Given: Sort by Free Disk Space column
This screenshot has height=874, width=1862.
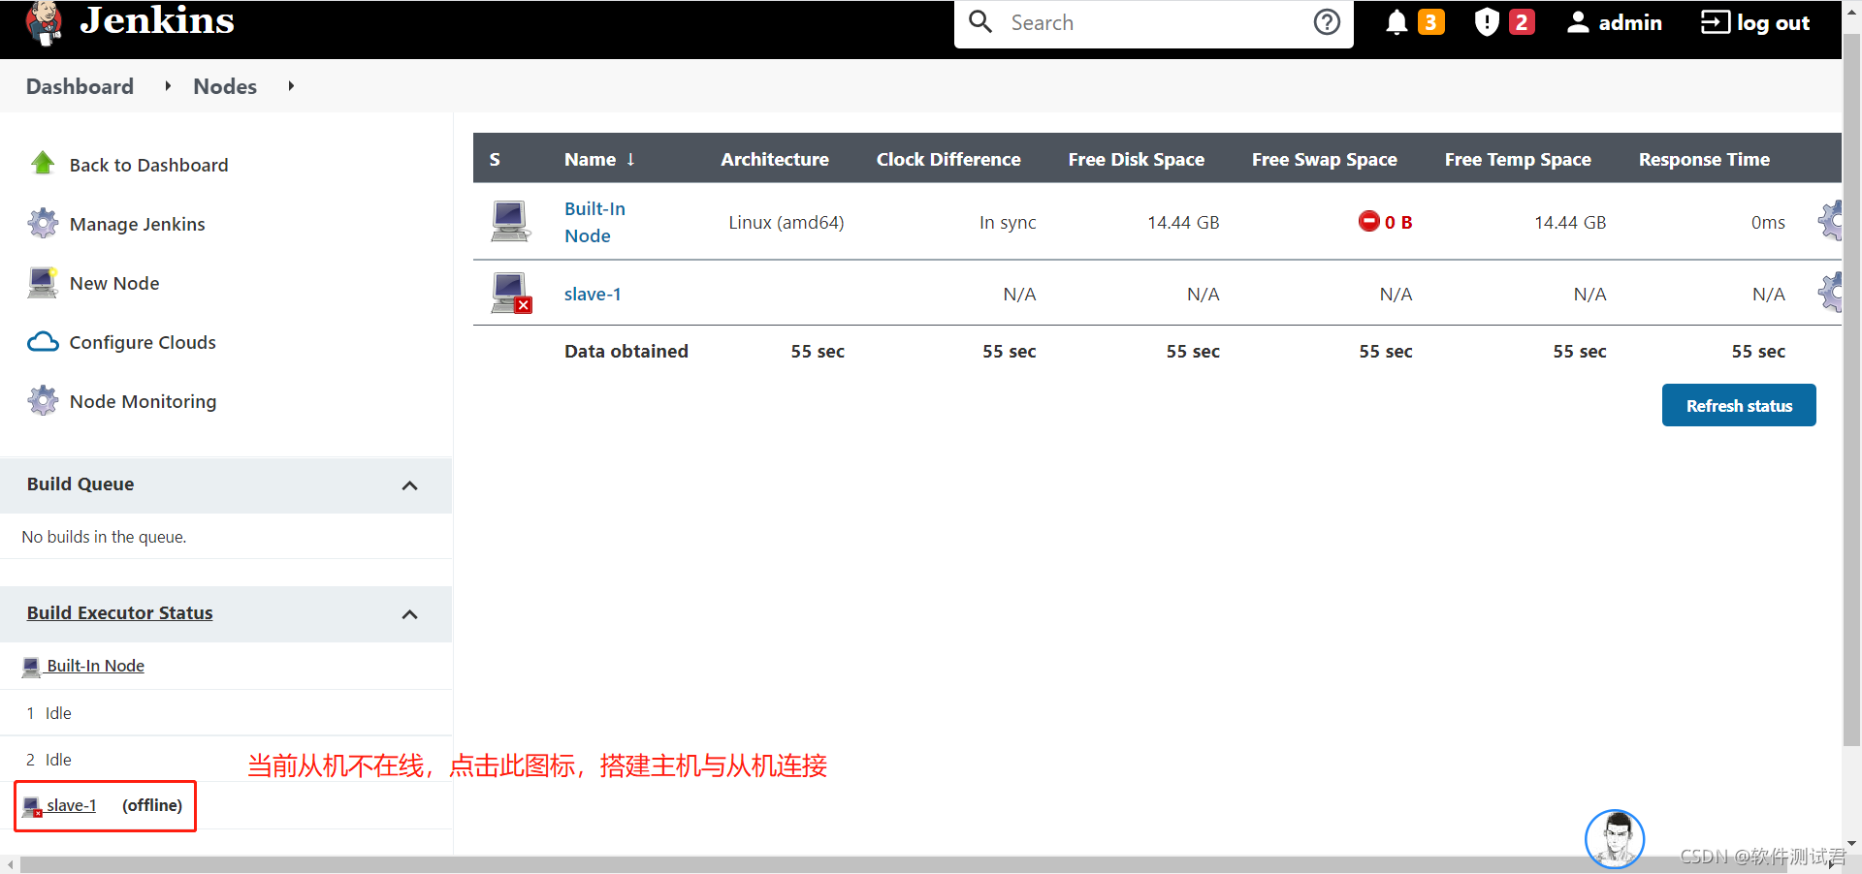Looking at the screenshot, I should click(x=1136, y=159).
